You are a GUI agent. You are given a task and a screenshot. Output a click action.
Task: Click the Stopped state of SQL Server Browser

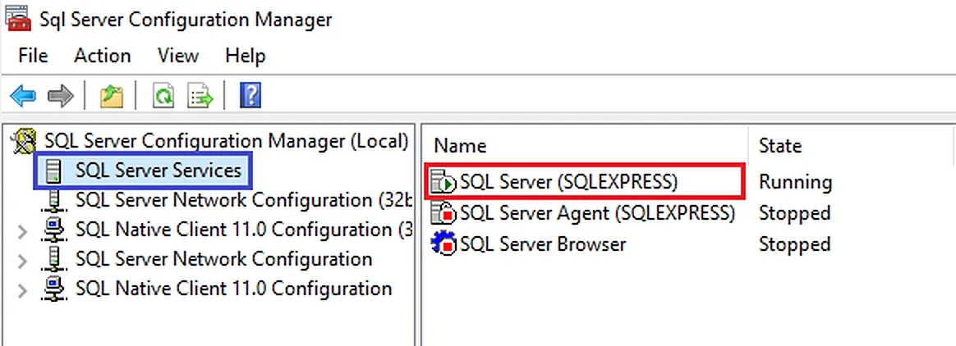[x=794, y=244]
